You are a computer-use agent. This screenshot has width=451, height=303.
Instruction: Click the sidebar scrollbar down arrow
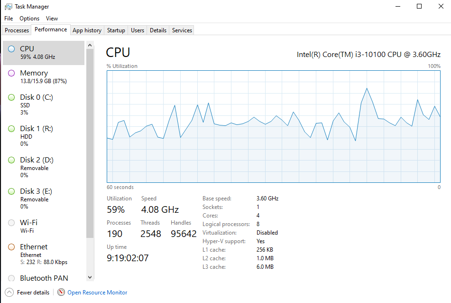pyautogui.click(x=90, y=277)
